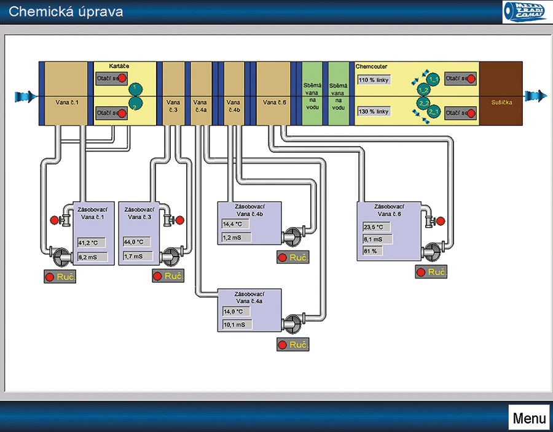Image resolution: width=553 pixels, height=432 pixels.
Task: Click the 41,2 °C temperature display for Vana č.1
Action: (90, 242)
